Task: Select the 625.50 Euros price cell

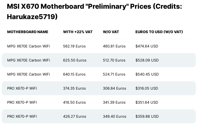Action: (x=75, y=60)
